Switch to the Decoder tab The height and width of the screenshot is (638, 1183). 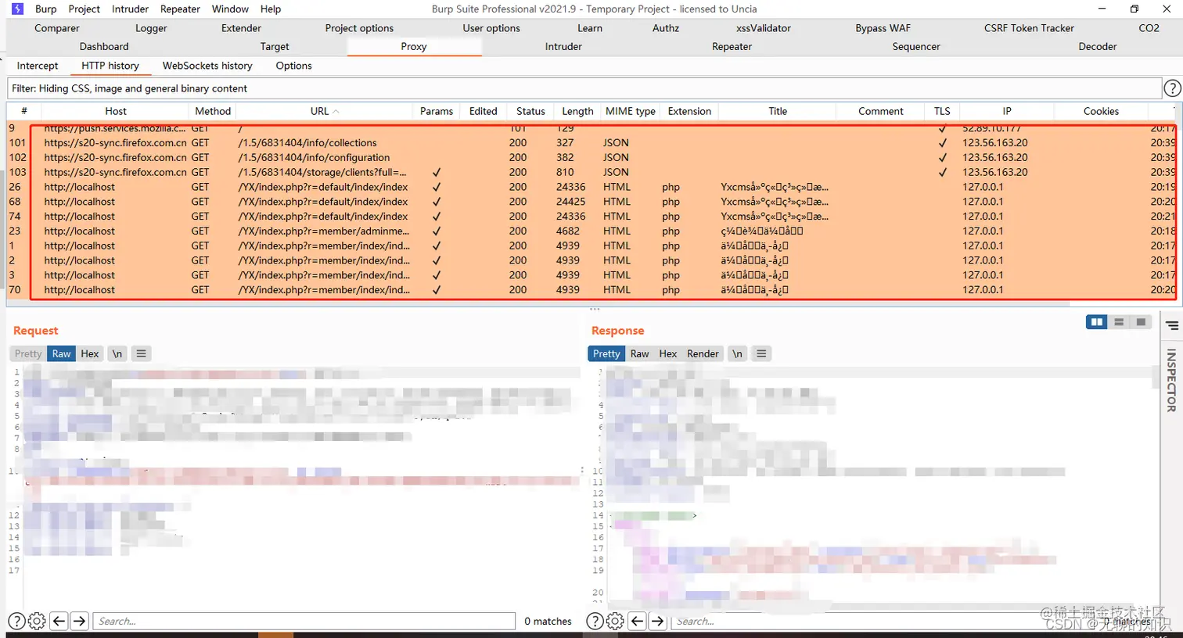point(1098,47)
